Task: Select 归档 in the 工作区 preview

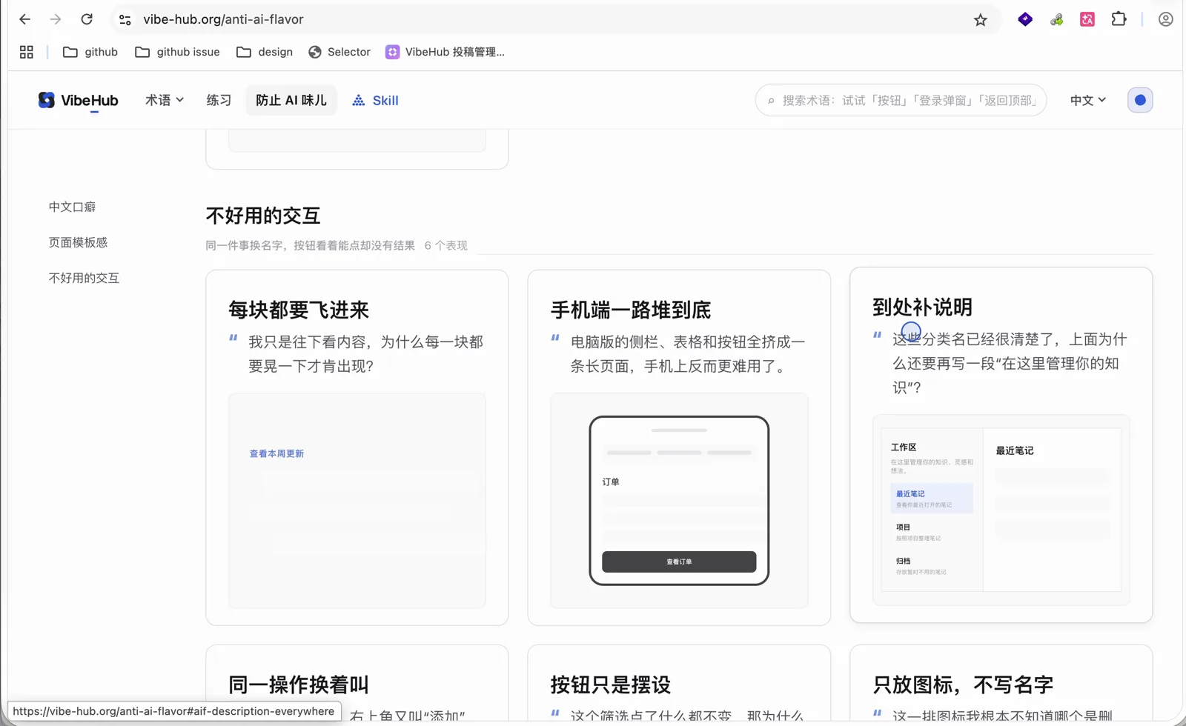Action: click(x=932, y=566)
